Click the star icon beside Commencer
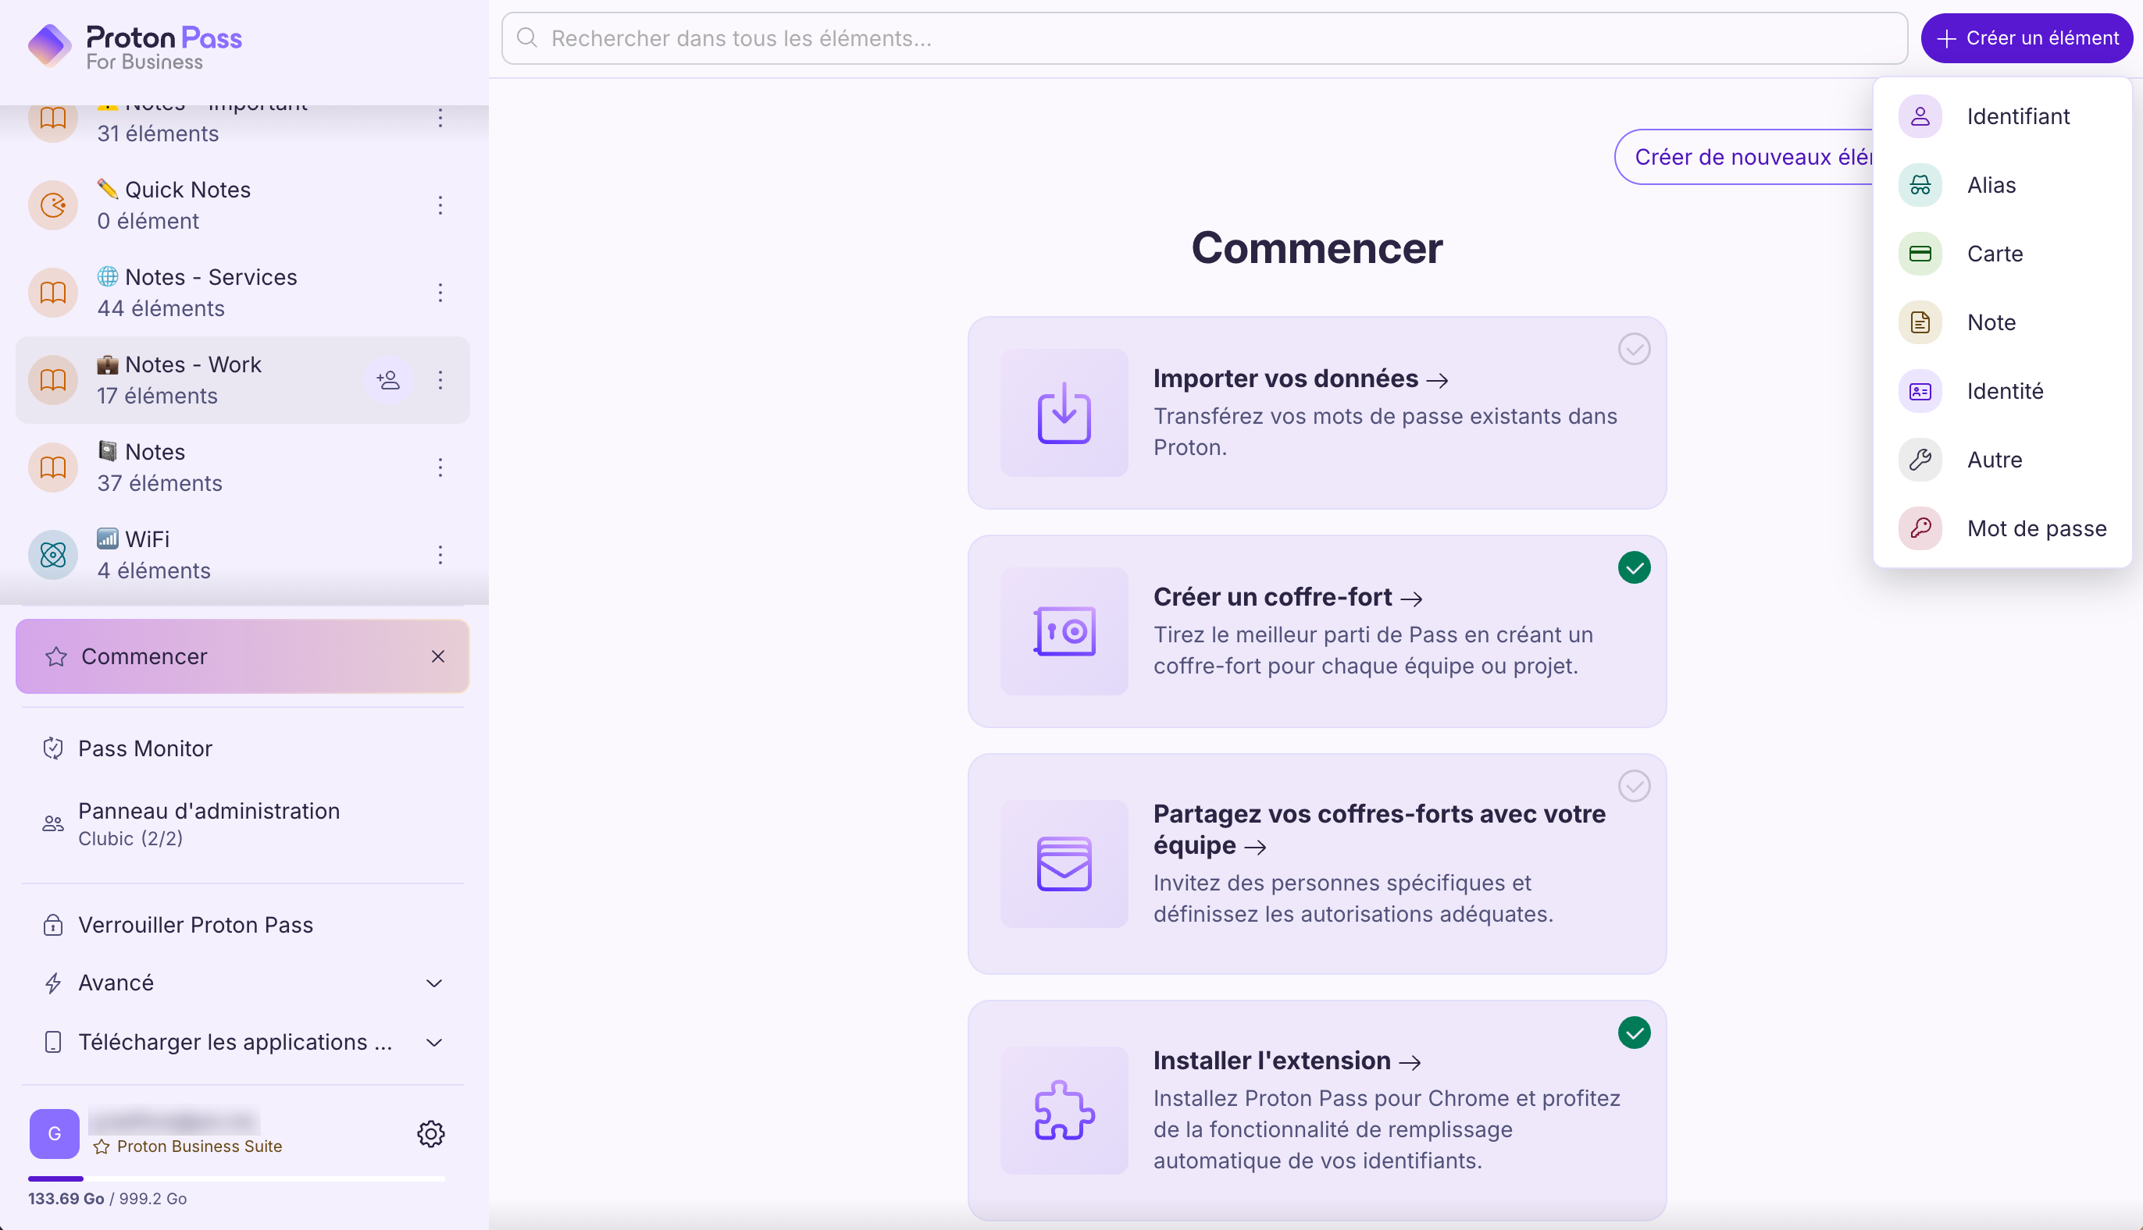The width and height of the screenshot is (2143, 1230). [57, 656]
